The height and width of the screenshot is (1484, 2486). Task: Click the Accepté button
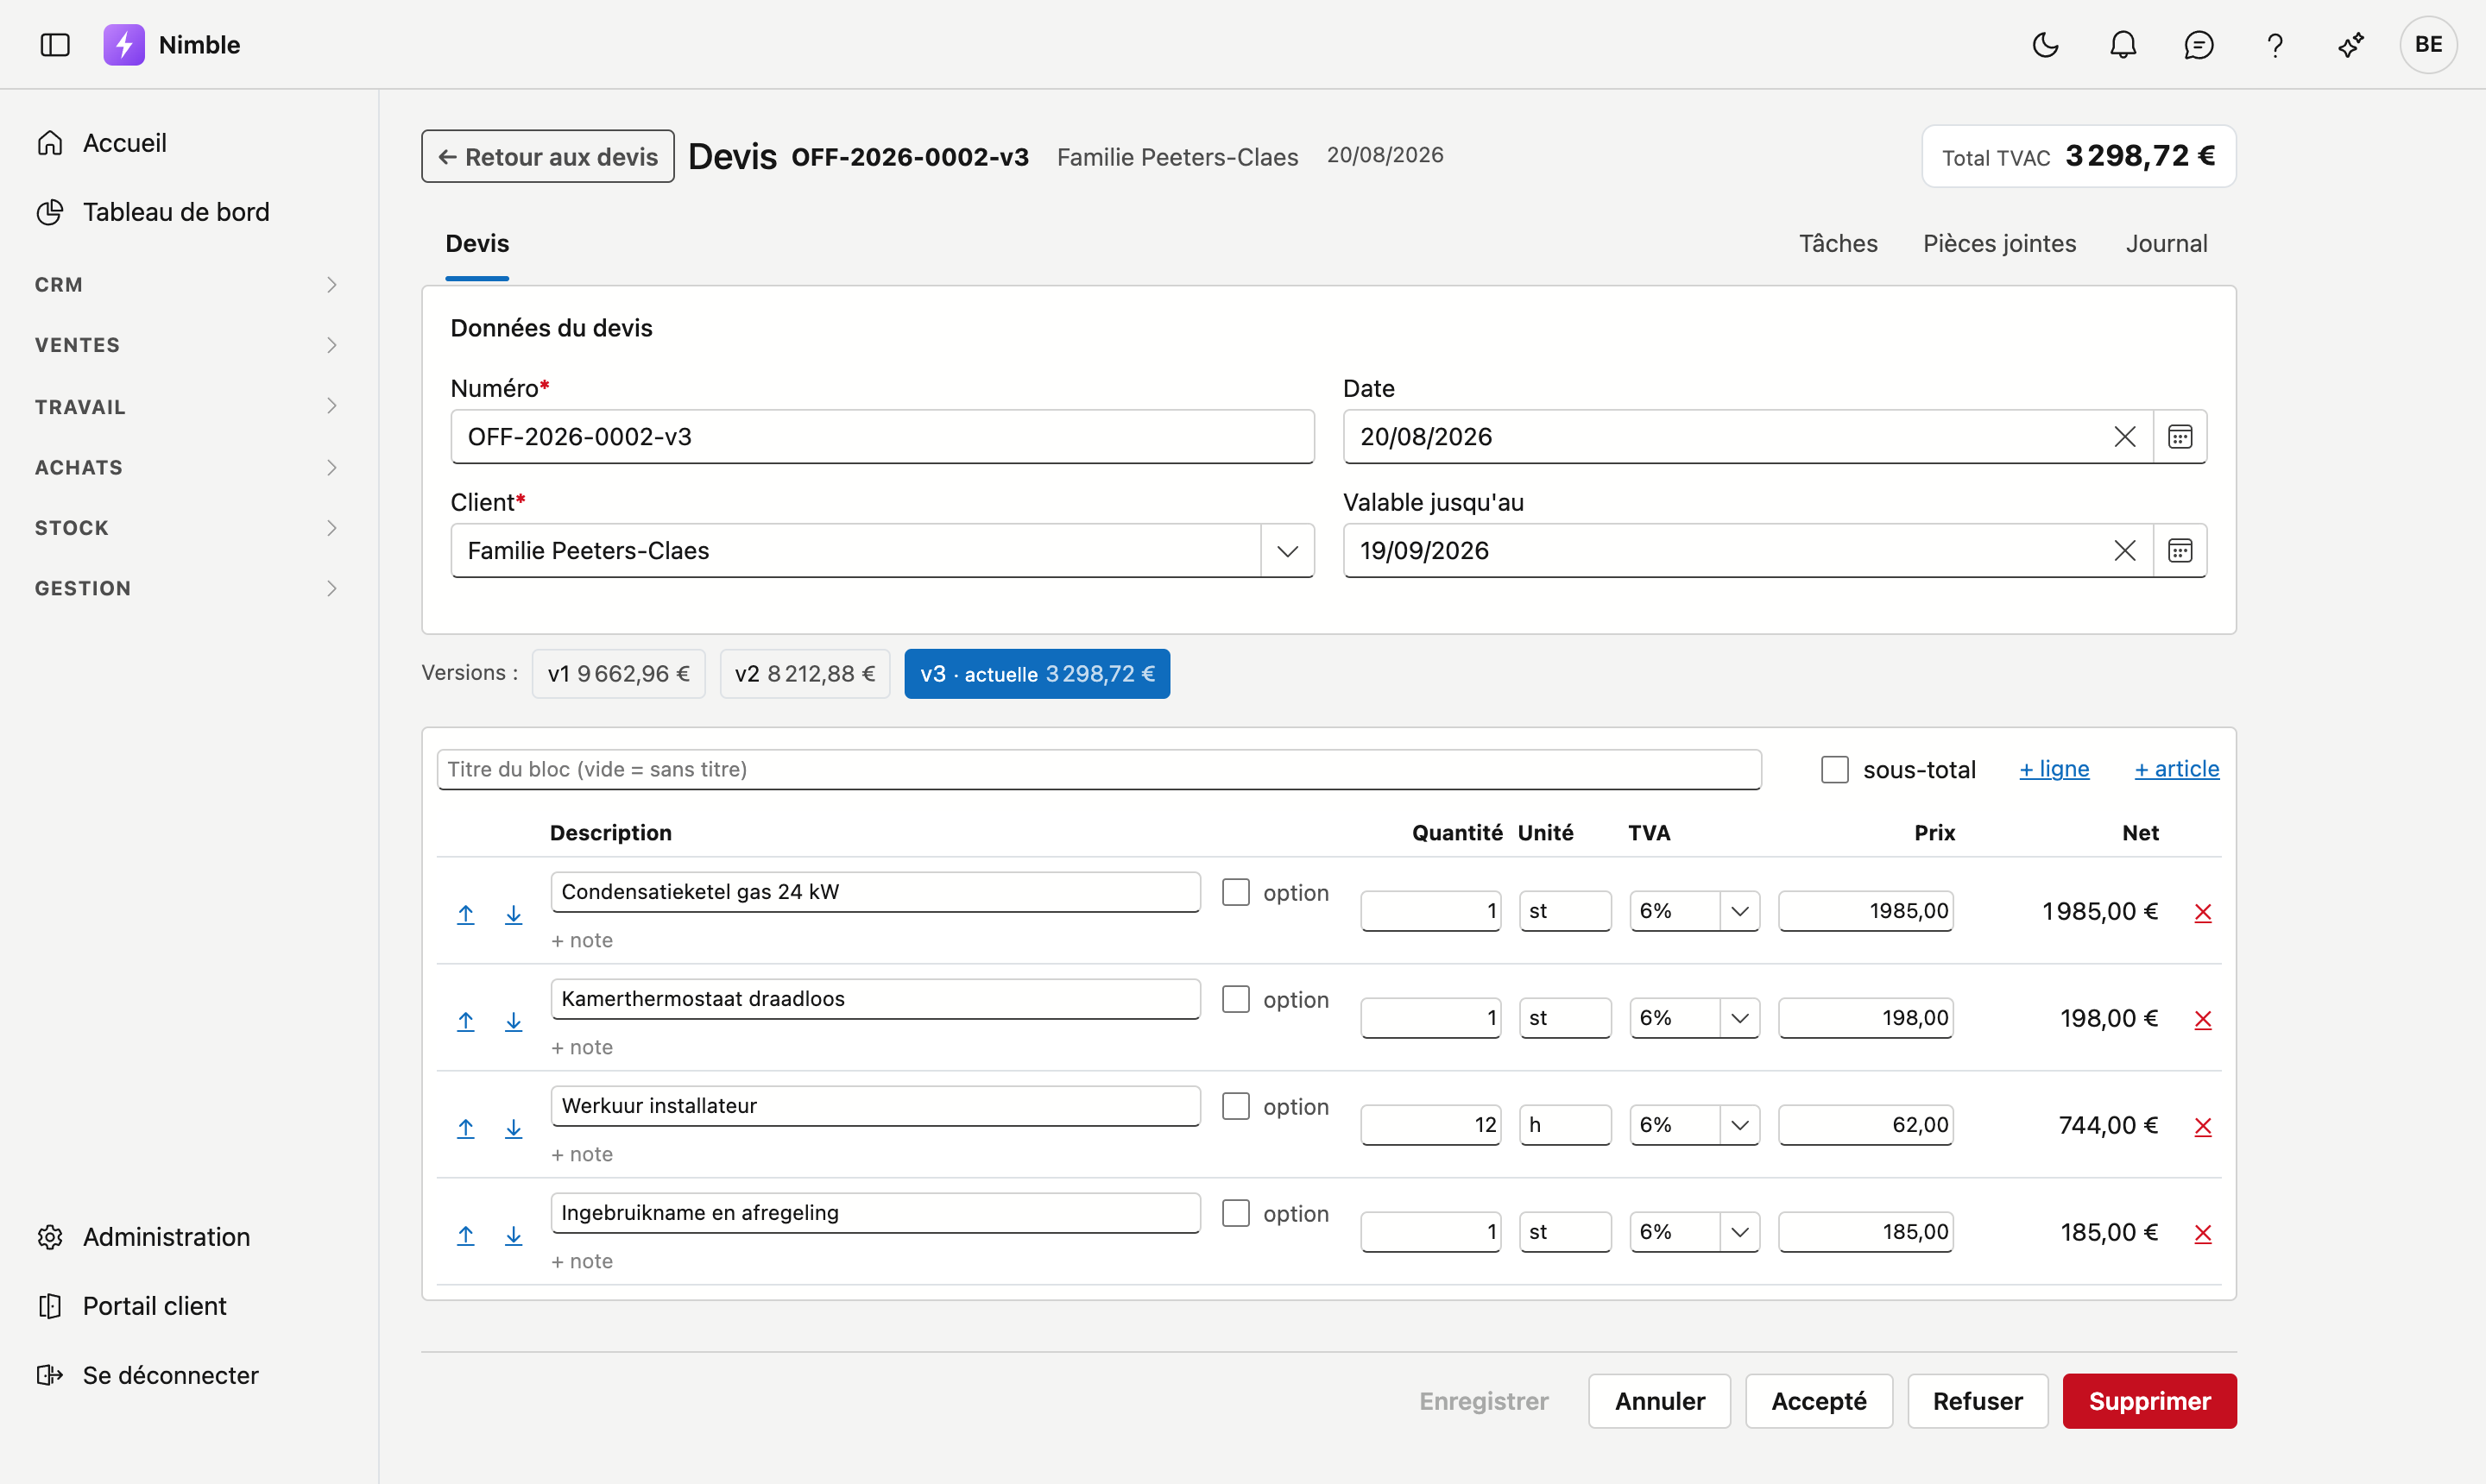1819,1401
